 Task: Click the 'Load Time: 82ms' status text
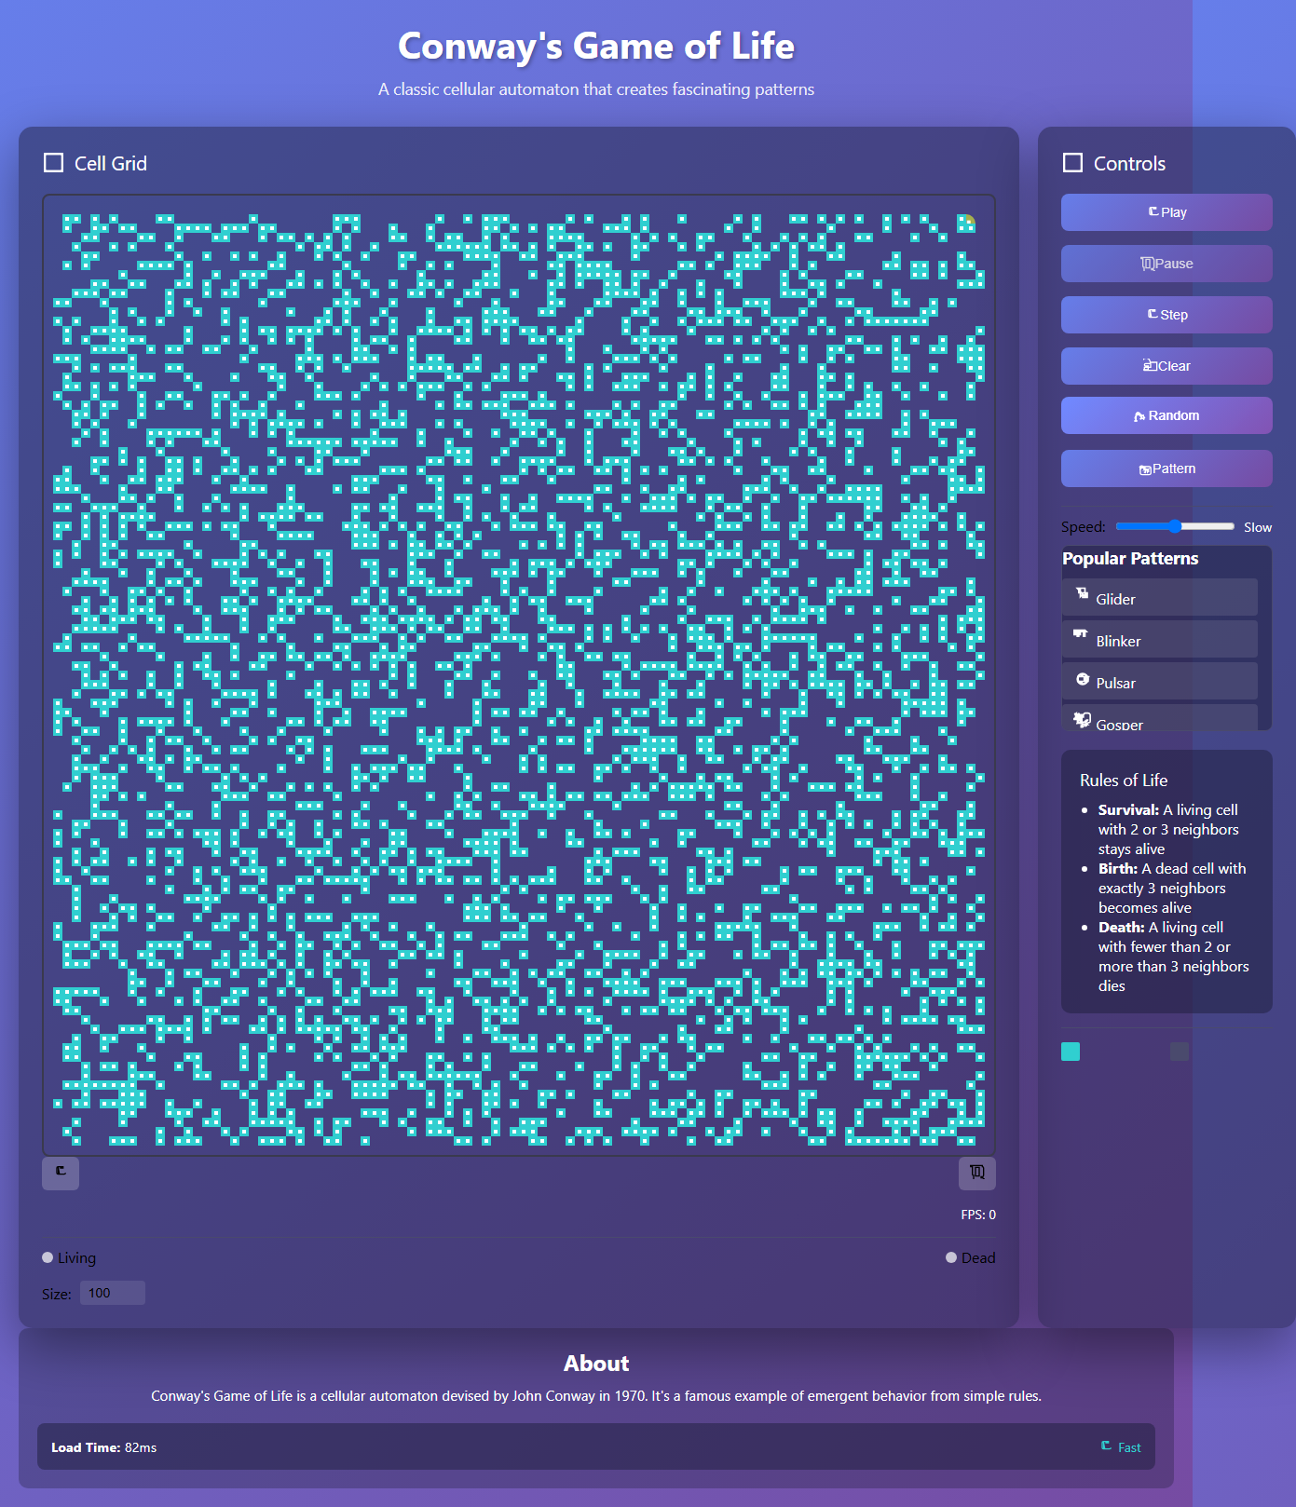click(103, 1447)
